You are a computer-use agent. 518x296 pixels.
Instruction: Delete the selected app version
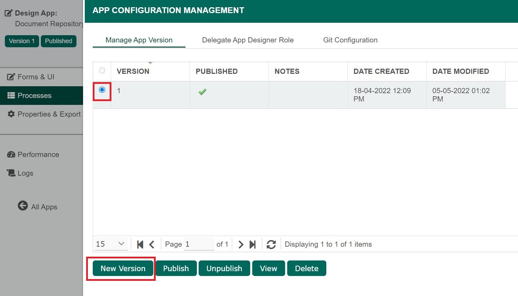307,268
